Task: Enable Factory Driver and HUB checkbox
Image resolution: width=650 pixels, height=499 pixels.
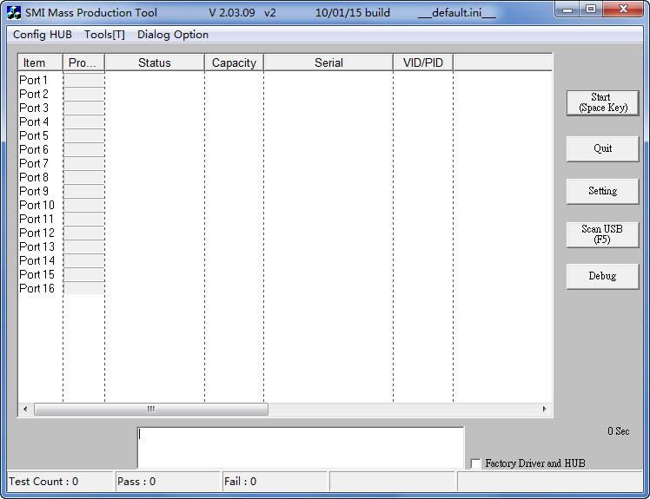Action: pos(476,463)
